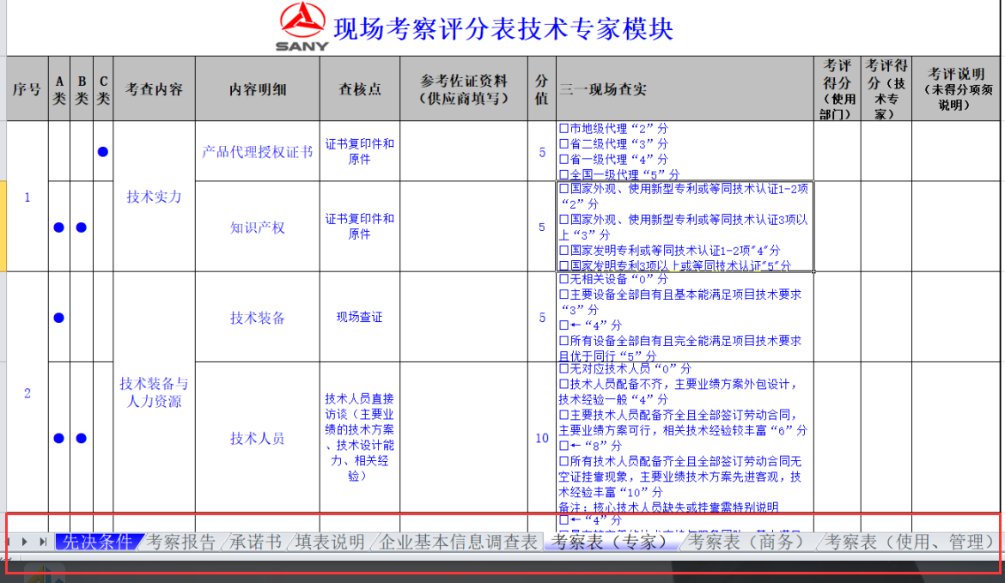This screenshot has height=583, width=1005.
Task: Select the score value 10 cell
Action: click(x=542, y=438)
